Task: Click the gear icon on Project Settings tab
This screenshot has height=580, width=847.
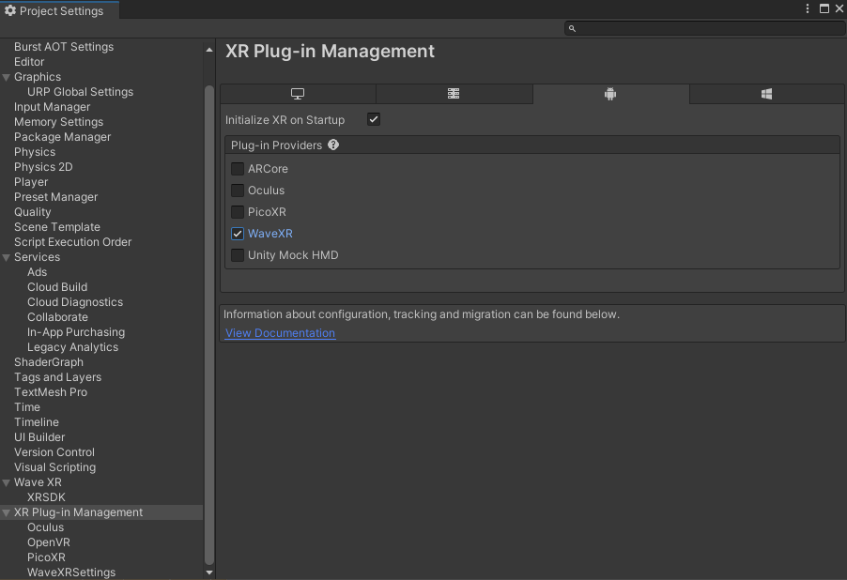Action: (x=10, y=10)
